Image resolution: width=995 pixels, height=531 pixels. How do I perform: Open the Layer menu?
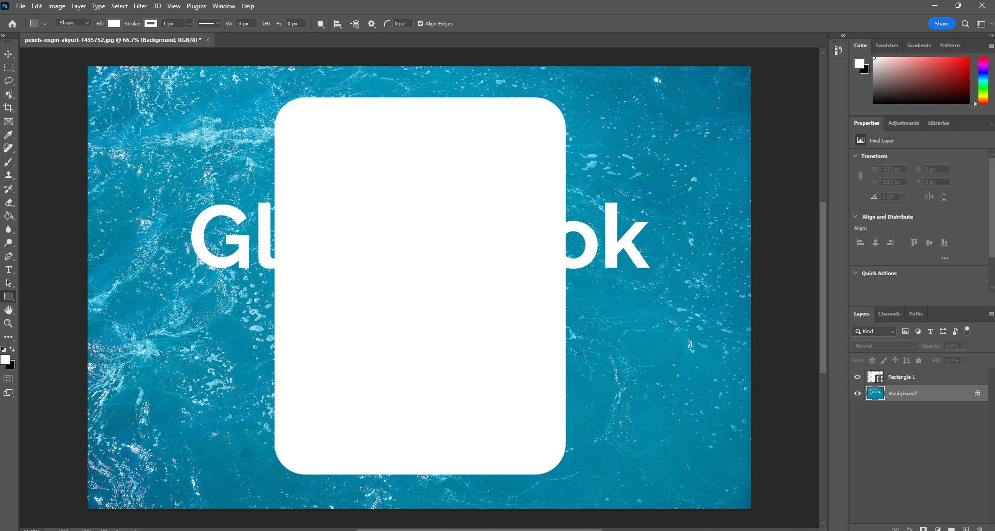pos(79,6)
